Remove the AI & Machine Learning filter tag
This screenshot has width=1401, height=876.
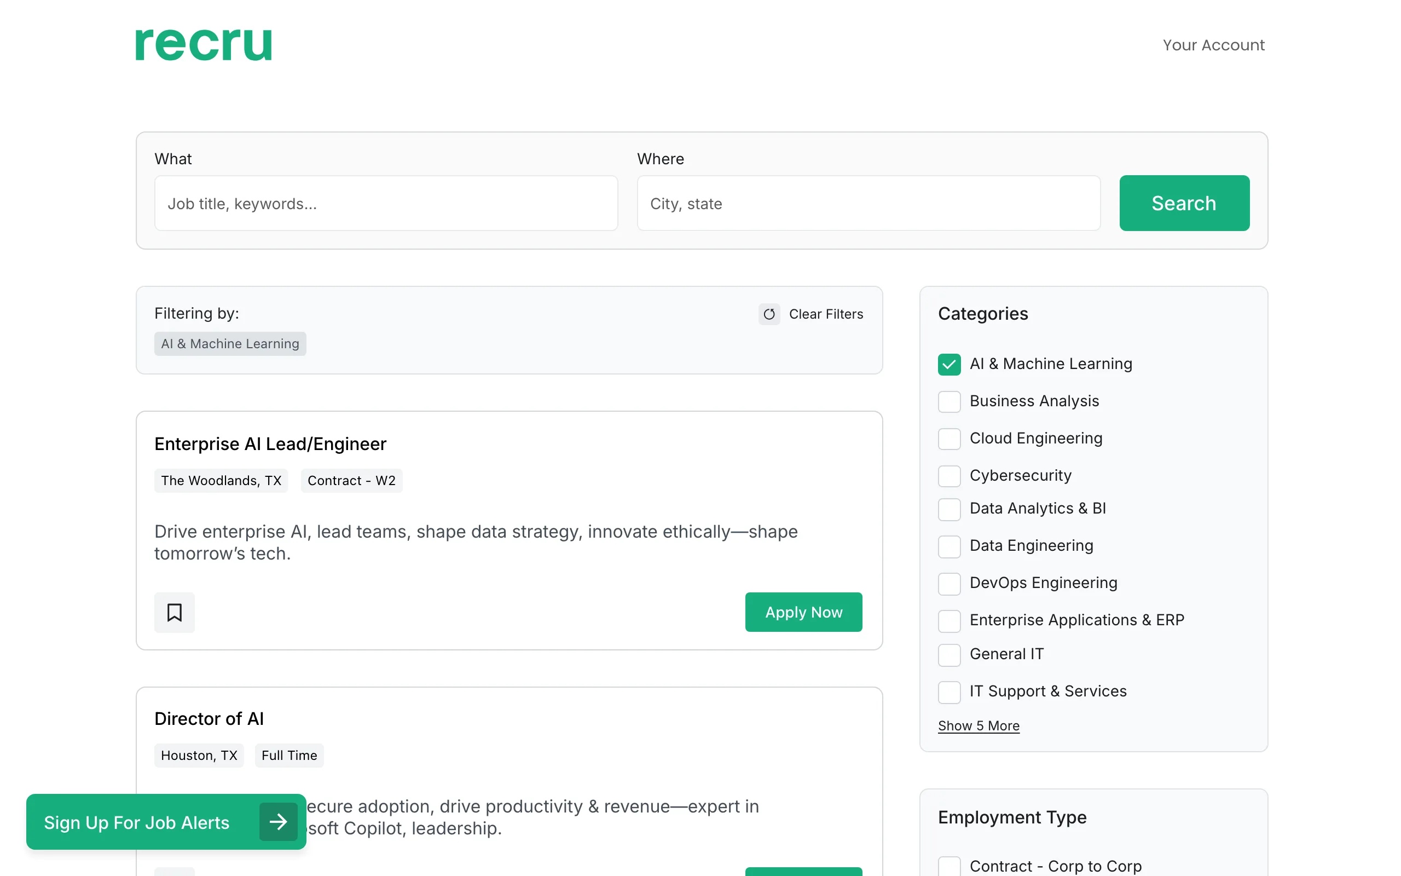pyautogui.click(x=230, y=344)
